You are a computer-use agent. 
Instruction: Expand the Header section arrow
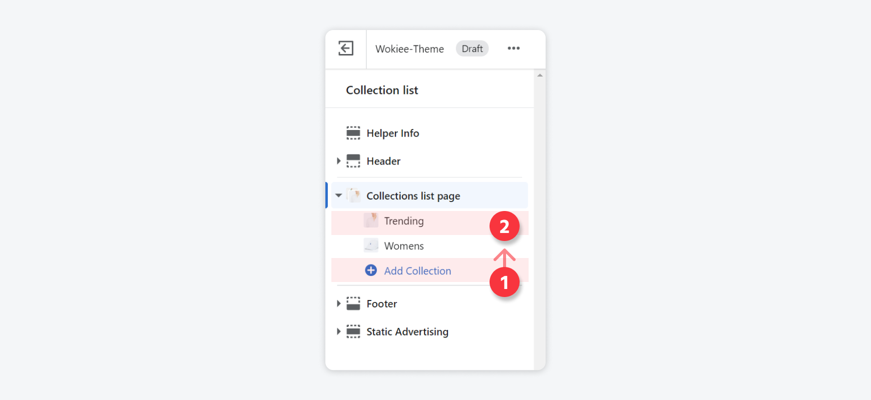[338, 161]
